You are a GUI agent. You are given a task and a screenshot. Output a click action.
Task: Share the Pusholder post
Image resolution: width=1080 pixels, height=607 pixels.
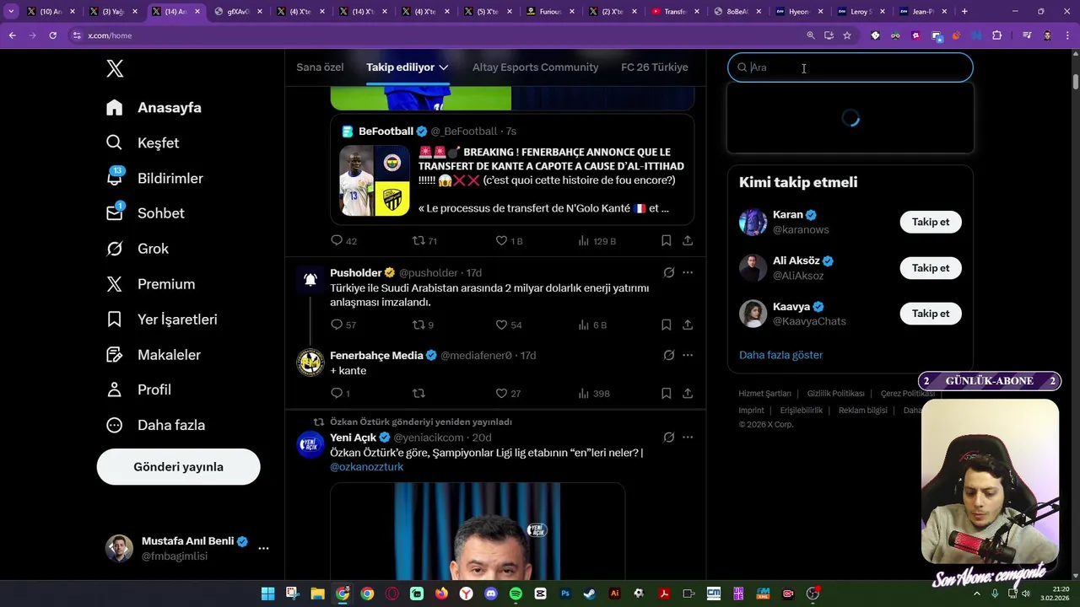click(688, 325)
